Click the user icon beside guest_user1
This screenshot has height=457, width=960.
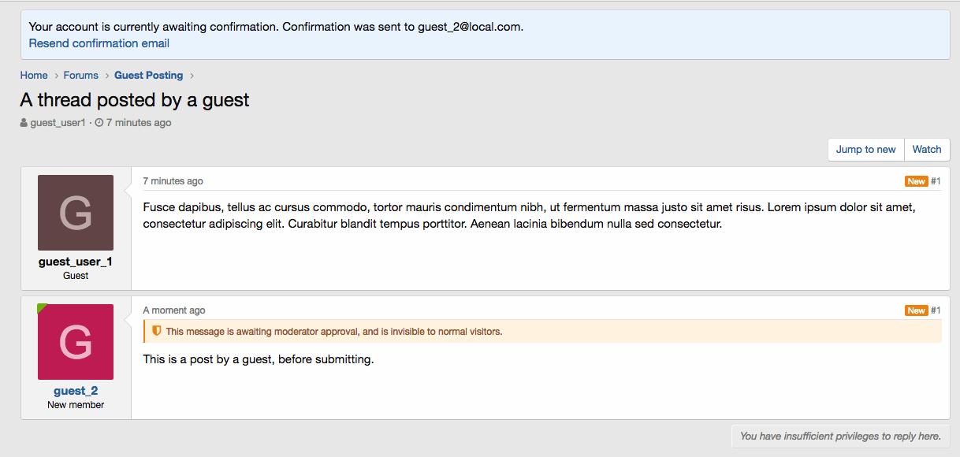[24, 123]
